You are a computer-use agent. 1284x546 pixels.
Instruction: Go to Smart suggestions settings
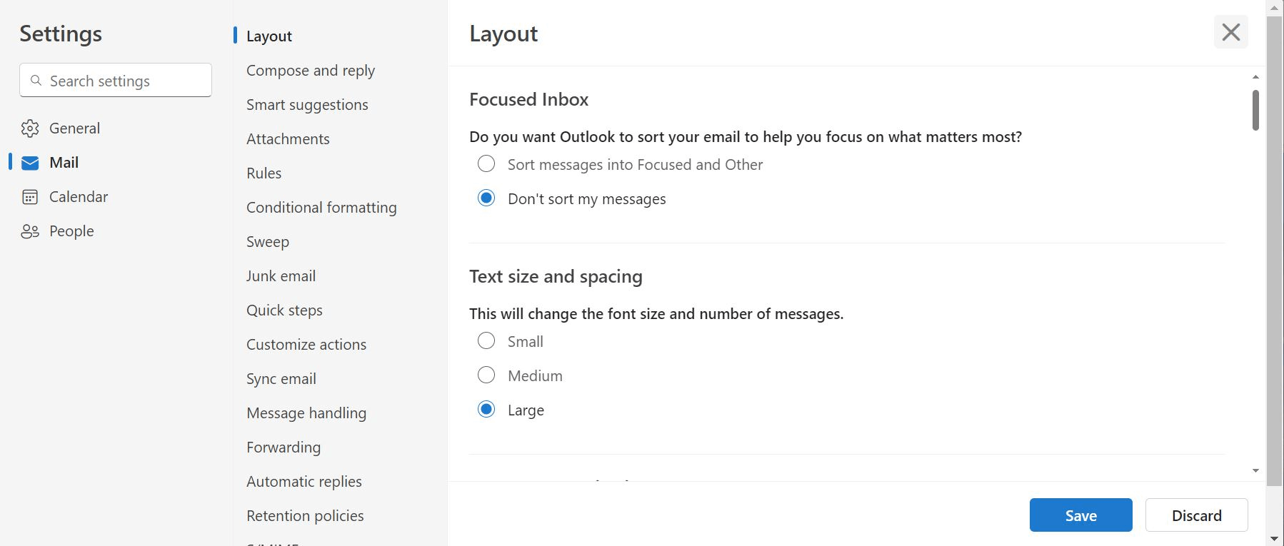coord(307,104)
